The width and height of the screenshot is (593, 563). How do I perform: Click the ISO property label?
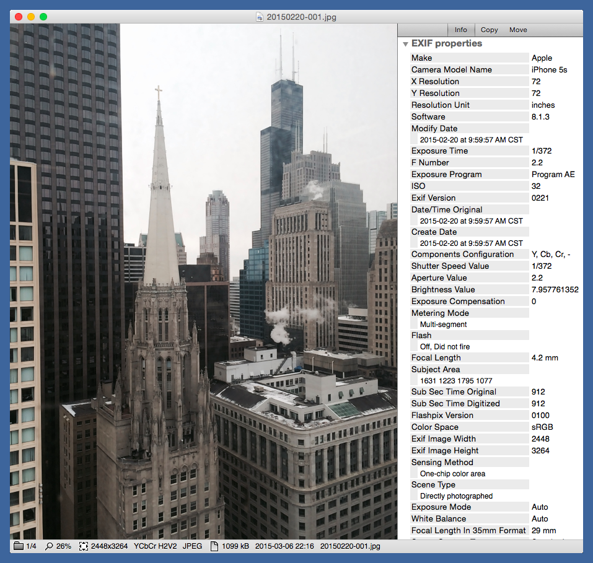[x=418, y=186]
